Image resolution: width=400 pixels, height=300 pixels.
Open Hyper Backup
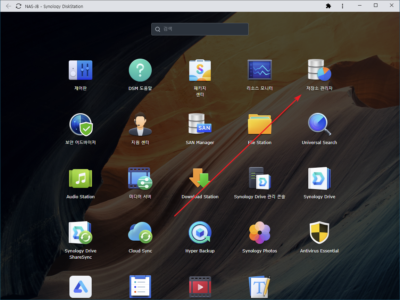pos(200,232)
